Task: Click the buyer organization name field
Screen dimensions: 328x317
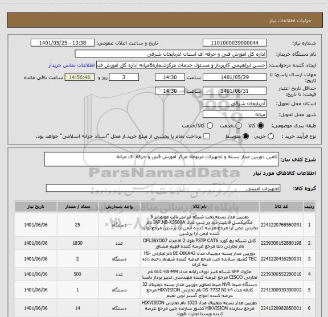Action: (x=171, y=54)
